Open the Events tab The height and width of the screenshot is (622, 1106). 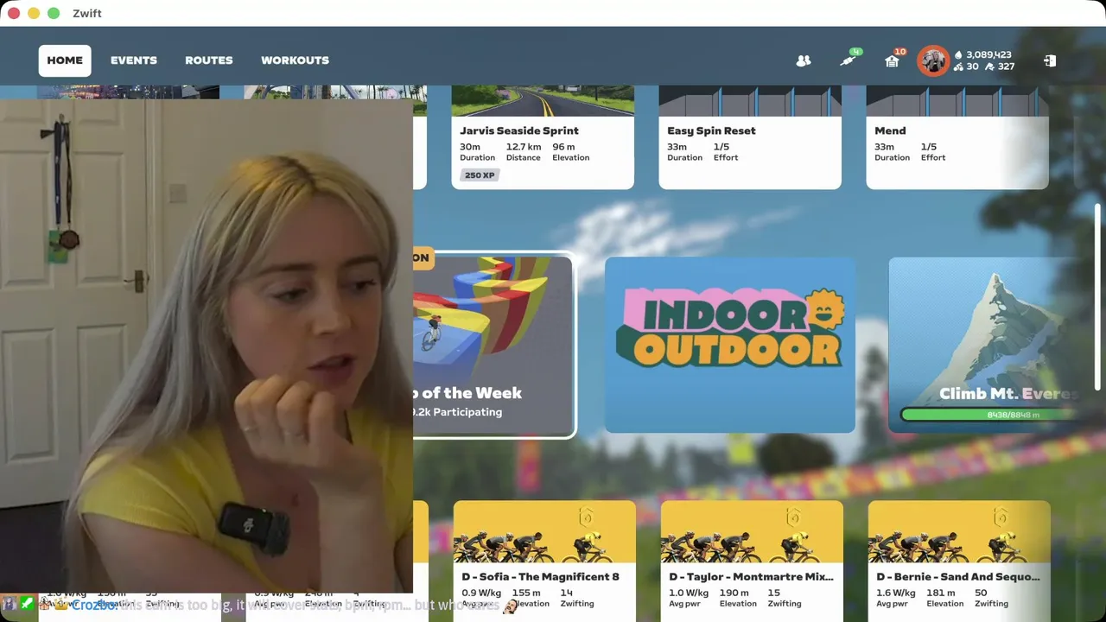[134, 60]
